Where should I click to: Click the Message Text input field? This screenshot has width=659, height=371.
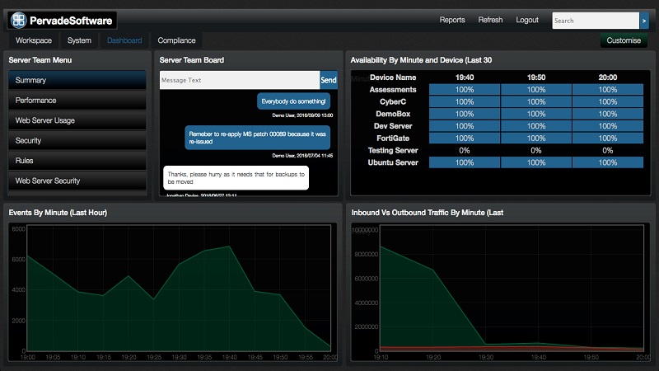(x=240, y=80)
